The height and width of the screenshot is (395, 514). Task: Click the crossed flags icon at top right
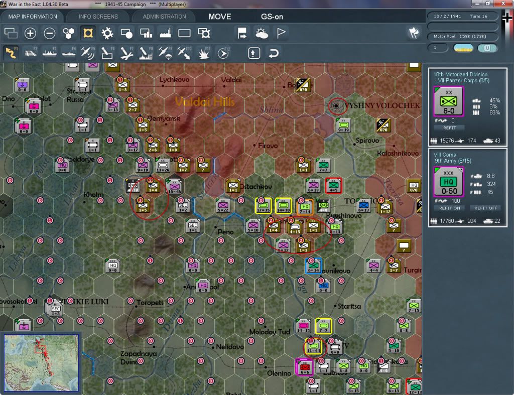414,33
